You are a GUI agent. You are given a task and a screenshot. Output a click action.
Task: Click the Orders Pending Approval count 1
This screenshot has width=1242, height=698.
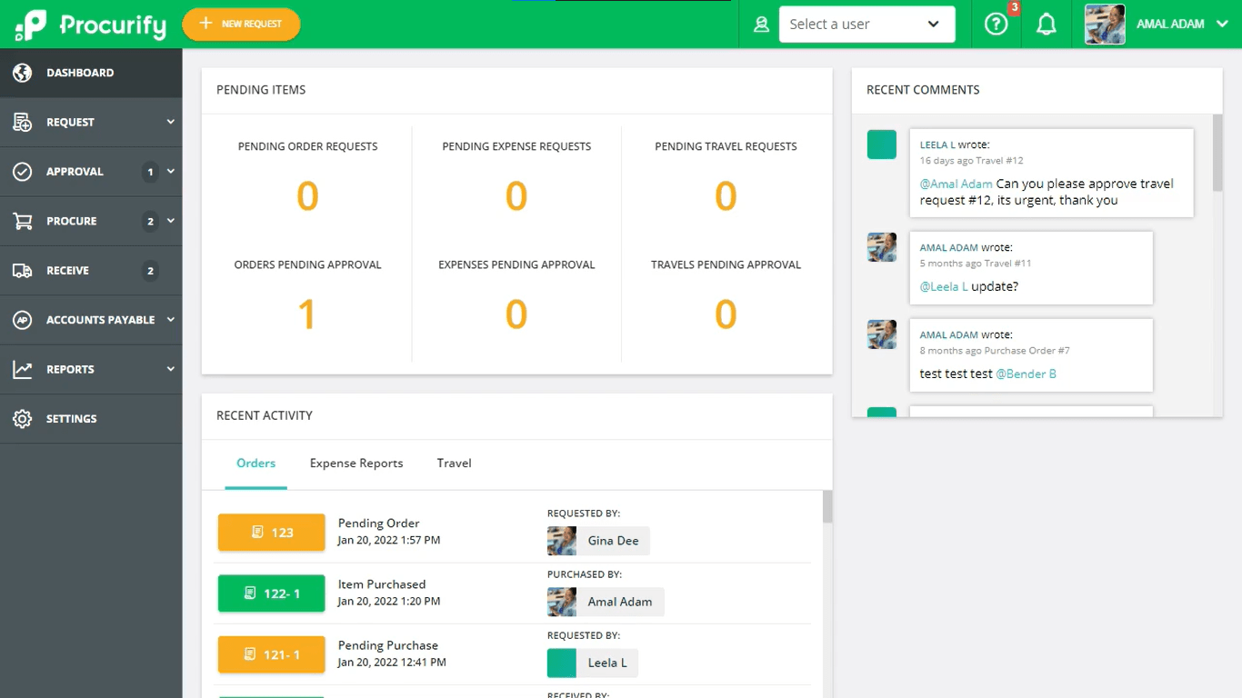(307, 314)
